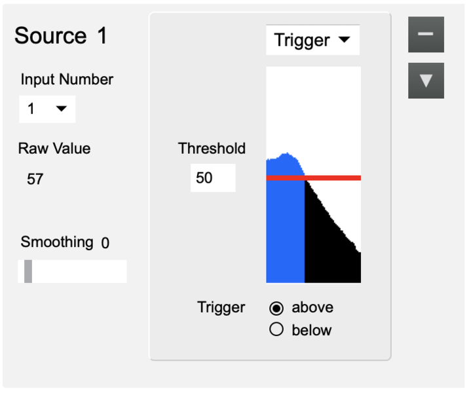The height and width of the screenshot is (393, 471).
Task: Open the Trigger mode dropdown menu
Action: tap(312, 41)
